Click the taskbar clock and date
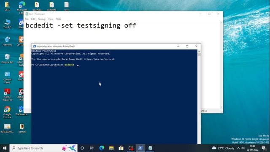Screen dimensions: 270x152 [252, 148]
